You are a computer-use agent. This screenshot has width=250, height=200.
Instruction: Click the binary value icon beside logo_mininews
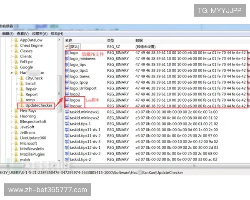(67, 59)
